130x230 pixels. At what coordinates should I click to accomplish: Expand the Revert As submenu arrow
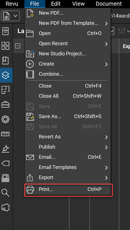106,137
